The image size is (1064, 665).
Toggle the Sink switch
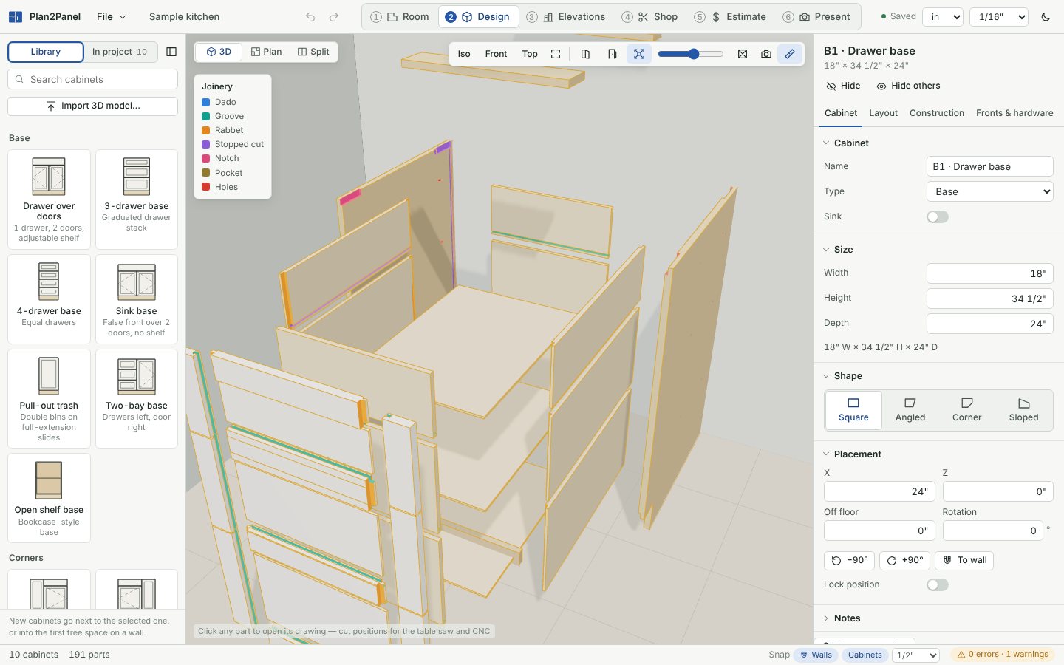coord(937,216)
